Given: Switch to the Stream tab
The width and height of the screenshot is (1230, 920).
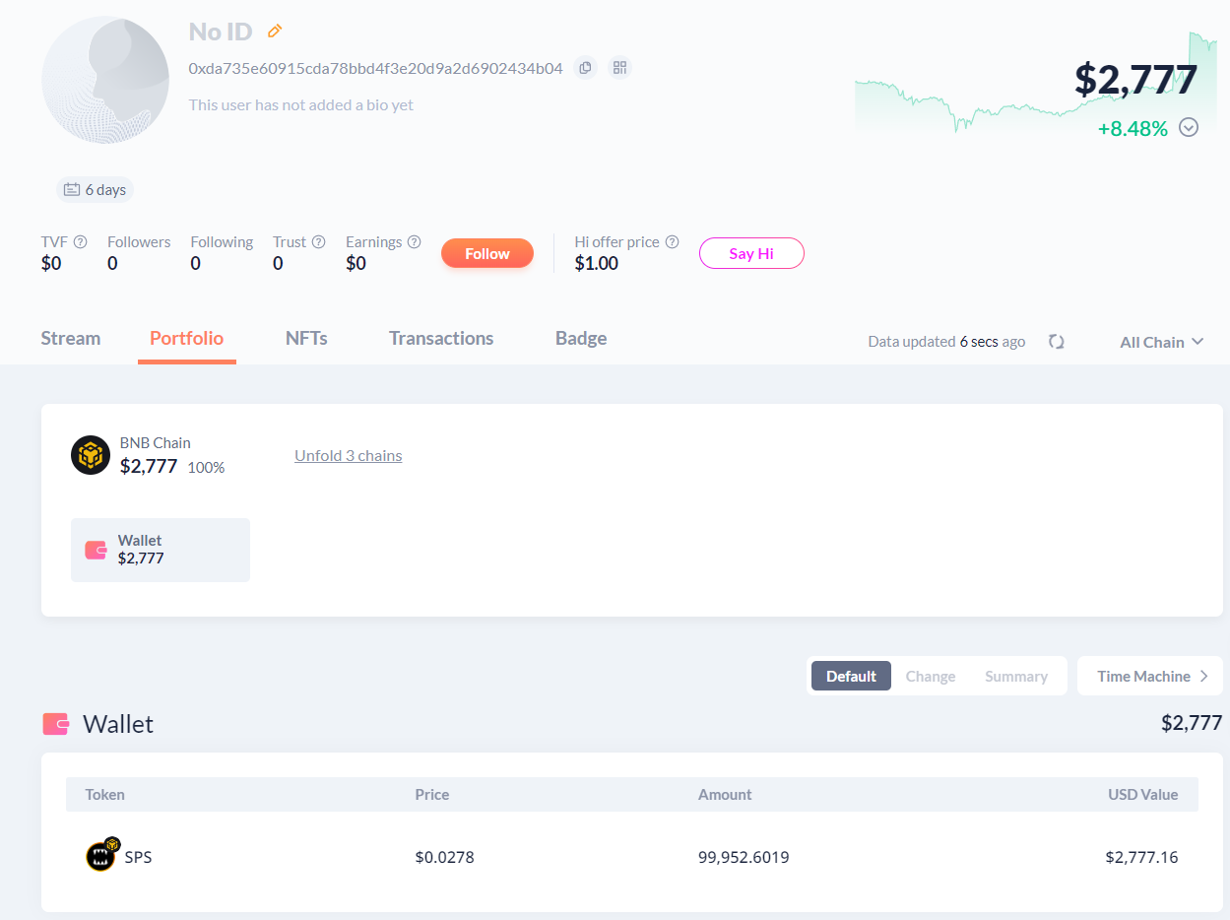Looking at the screenshot, I should [x=71, y=338].
